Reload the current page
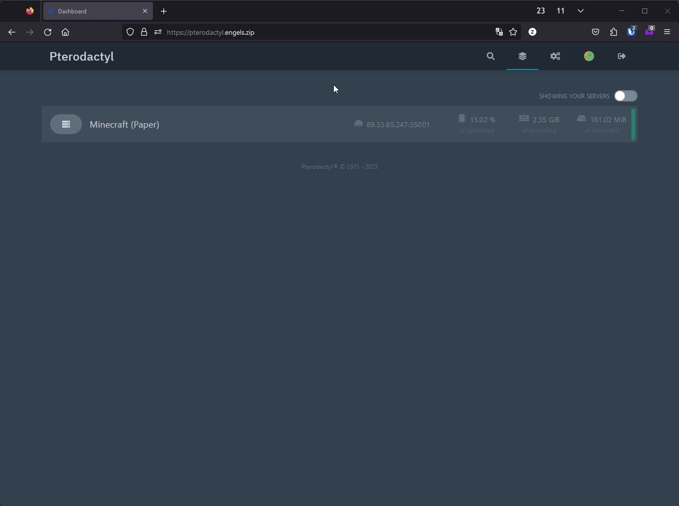The height and width of the screenshot is (506, 679). point(48,32)
